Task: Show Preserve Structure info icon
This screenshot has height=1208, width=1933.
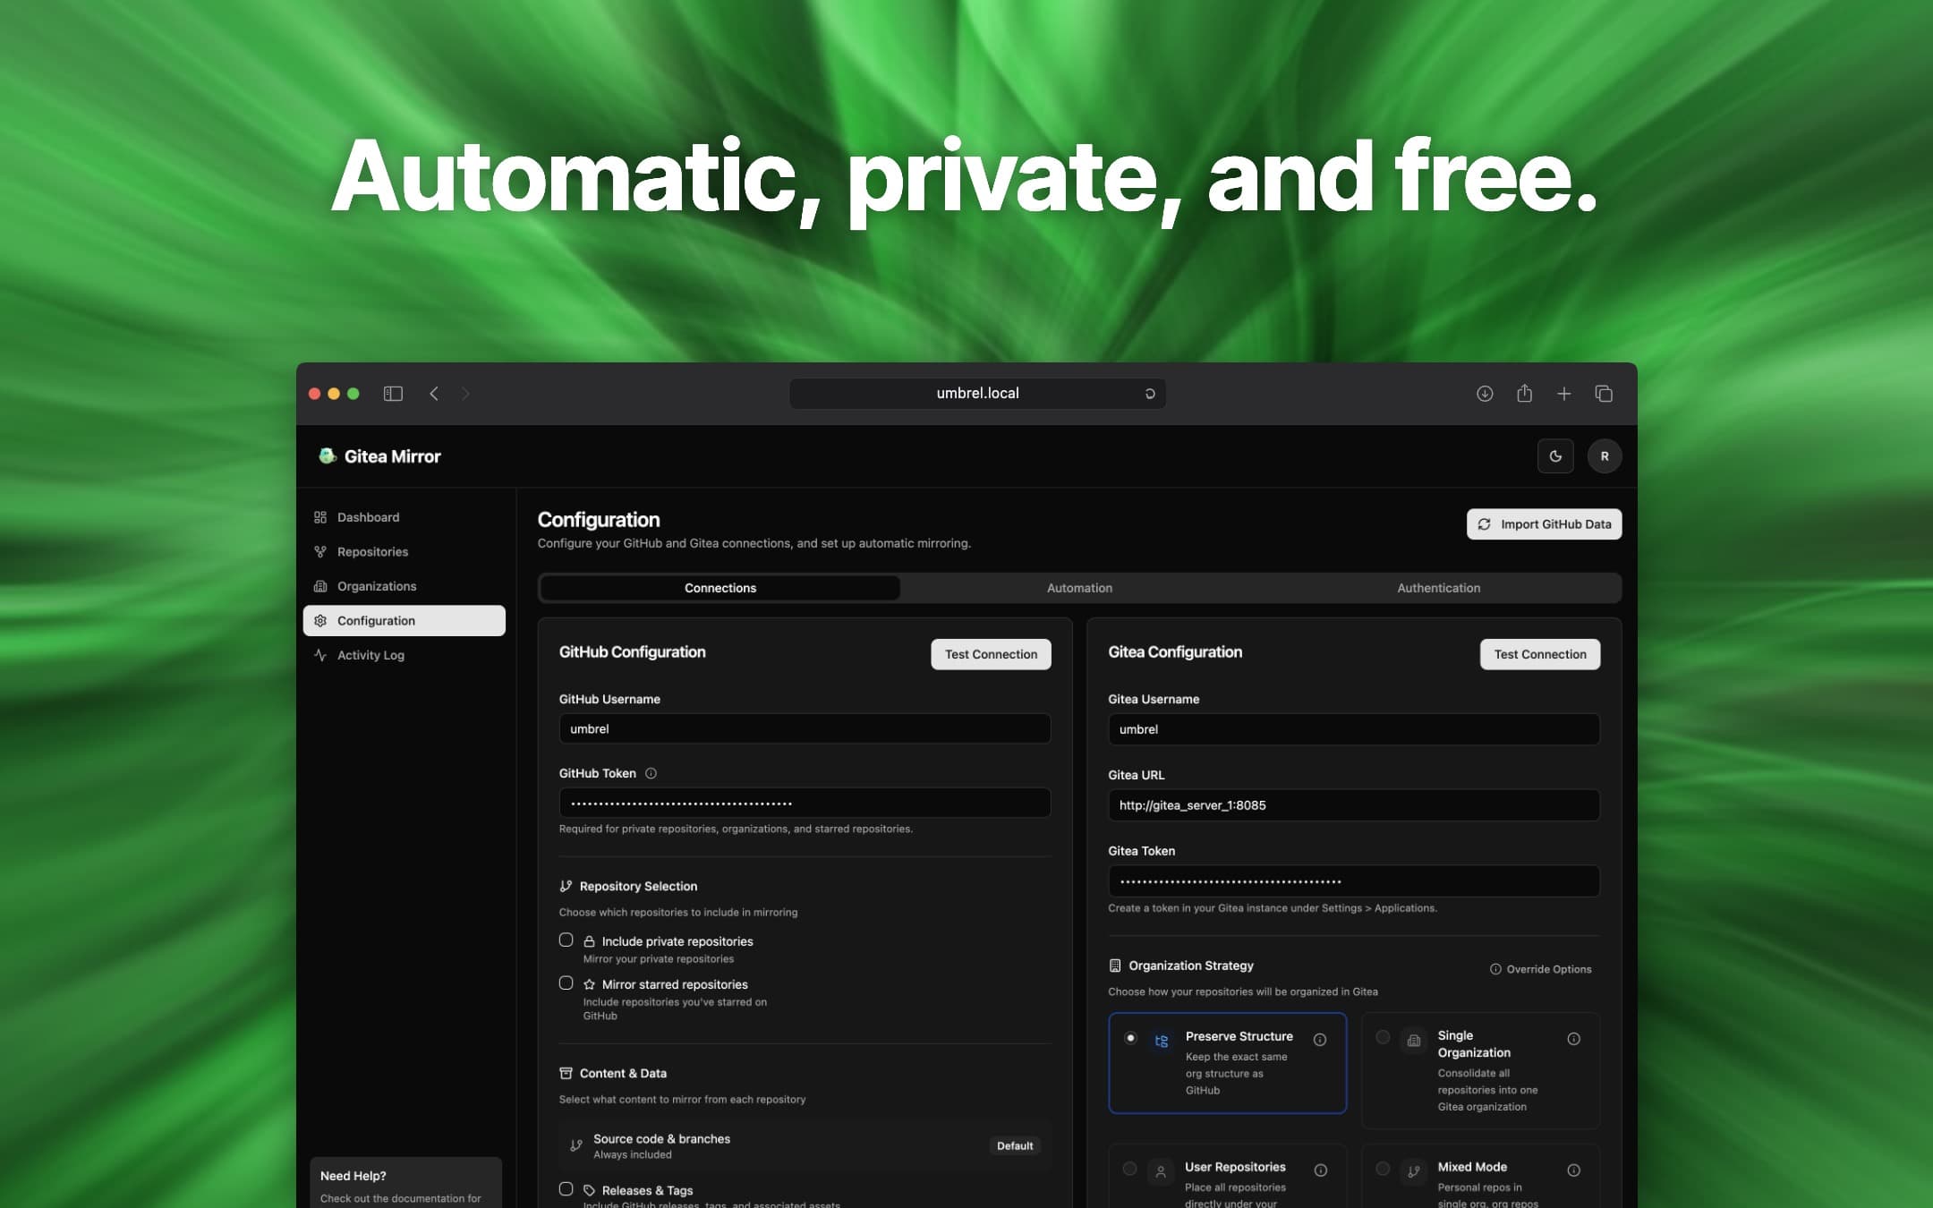Action: (1319, 1039)
